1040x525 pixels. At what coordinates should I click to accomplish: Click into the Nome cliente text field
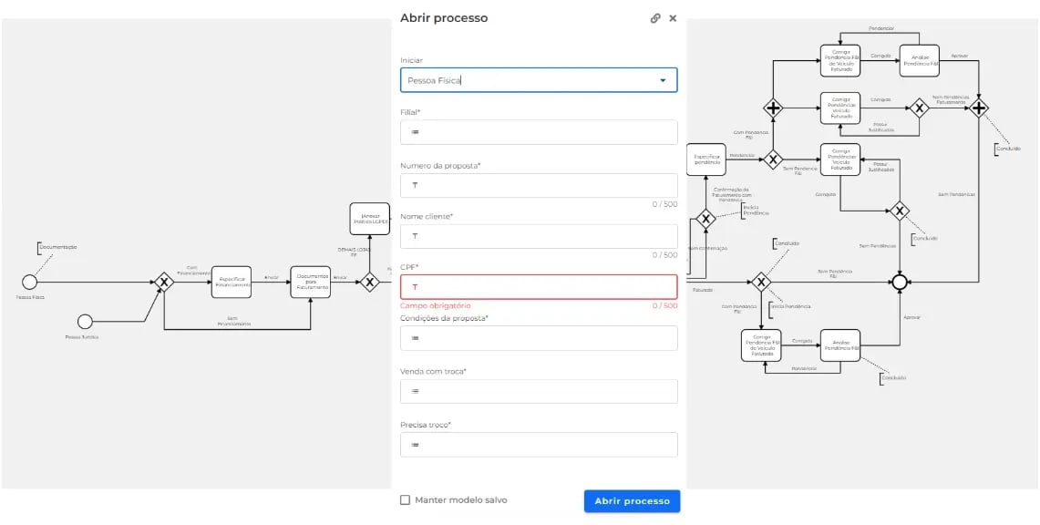coord(539,236)
